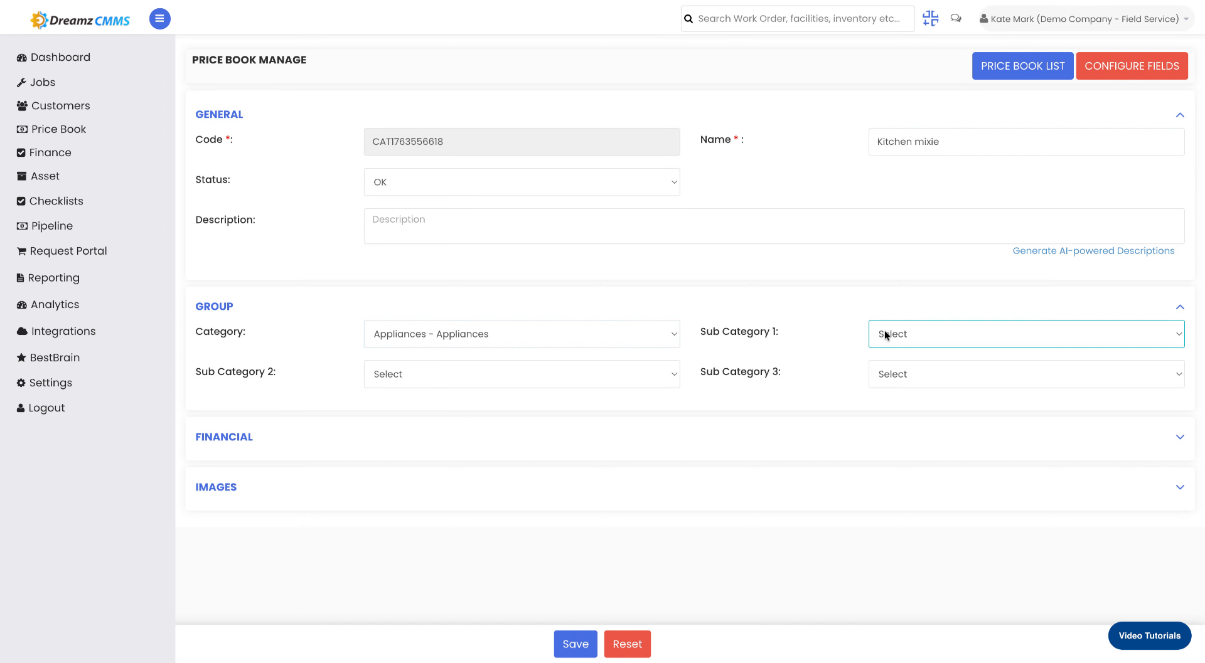Viewport: 1205px width, 663px height.
Task: Go to Pipeline menu entry
Action: (52, 226)
